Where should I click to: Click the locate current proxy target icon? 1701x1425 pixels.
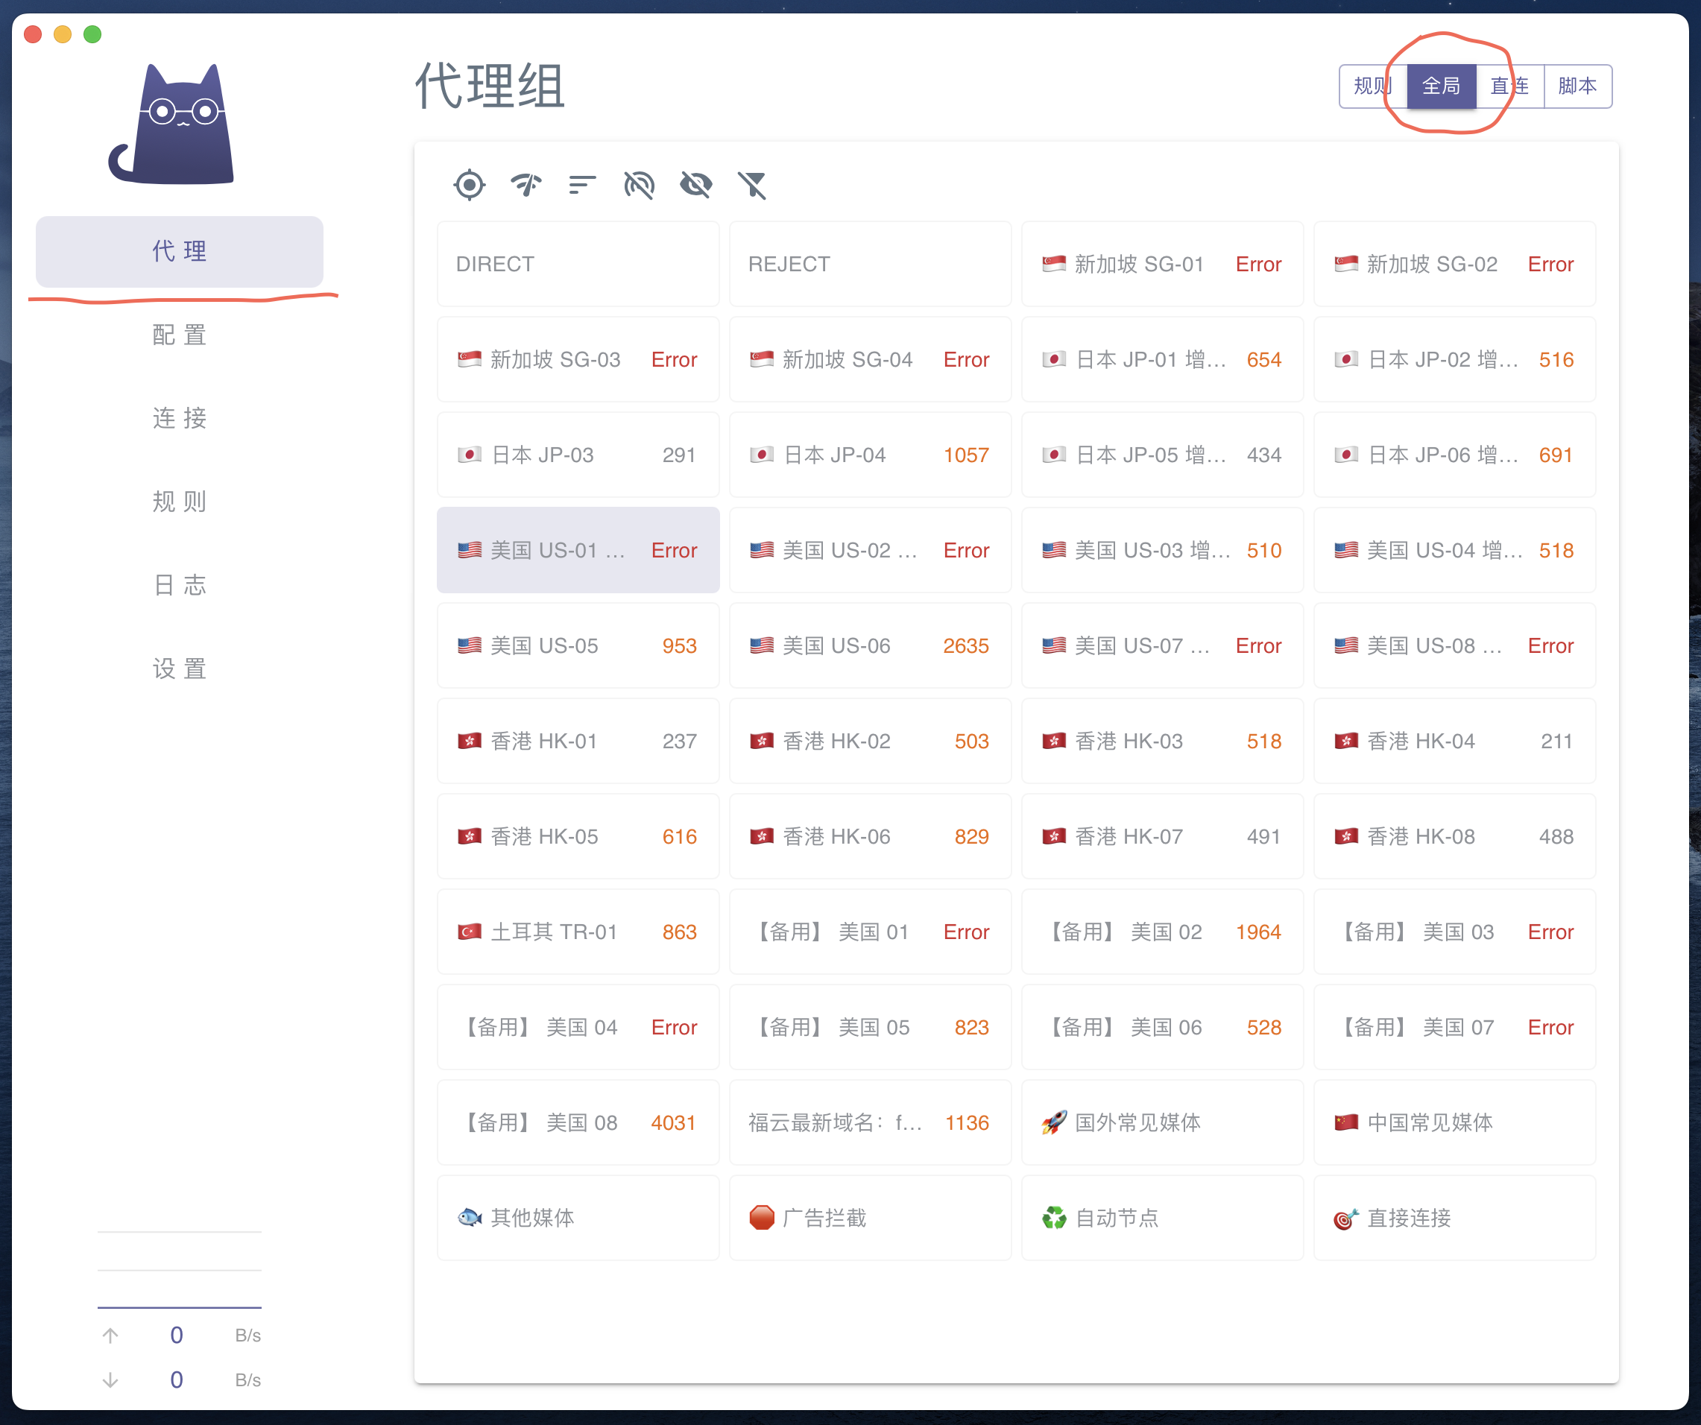(x=470, y=185)
